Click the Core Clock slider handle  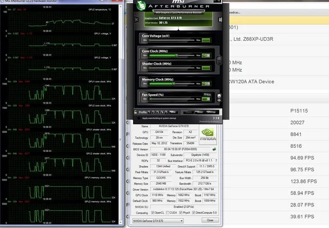coord(177,56)
